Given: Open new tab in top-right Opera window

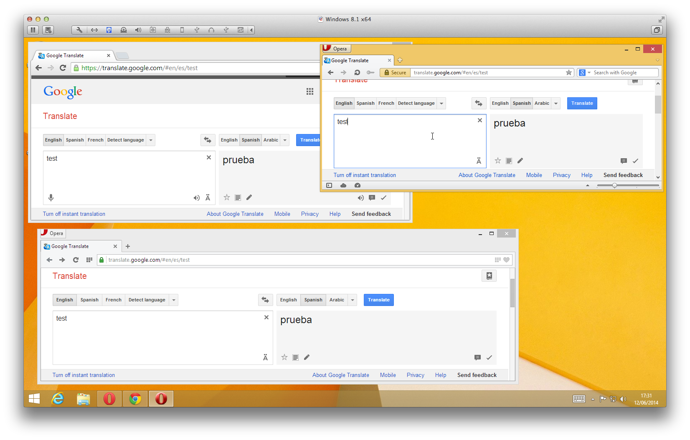Looking at the screenshot, I should click(400, 60).
